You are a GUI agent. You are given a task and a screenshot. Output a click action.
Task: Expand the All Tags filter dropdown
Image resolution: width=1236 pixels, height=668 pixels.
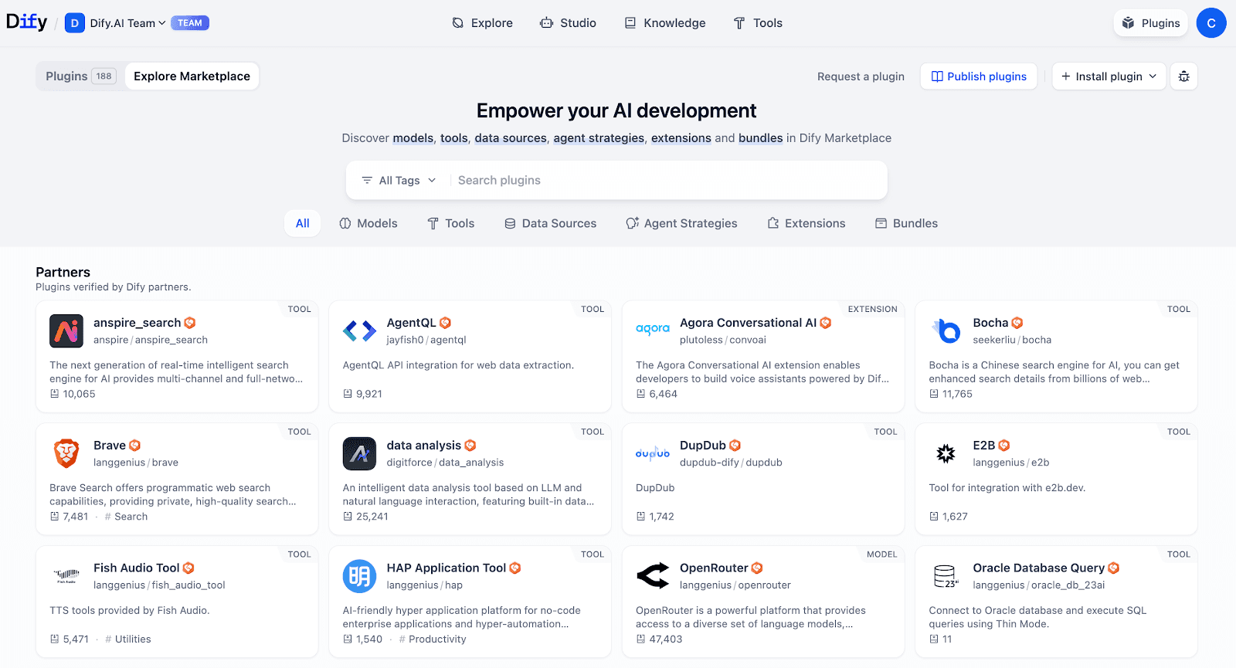tap(399, 181)
